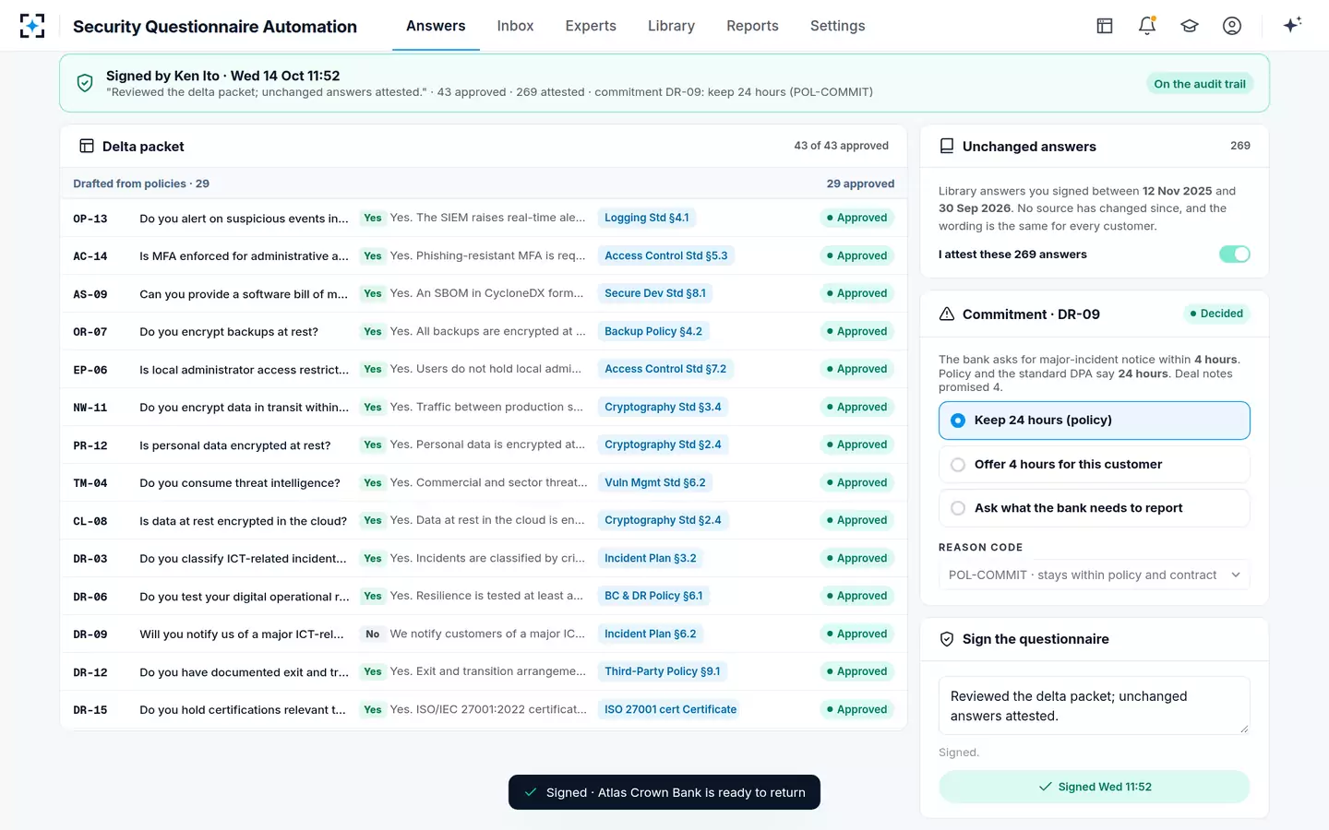Click the No answer tag on DR-09

(373, 634)
